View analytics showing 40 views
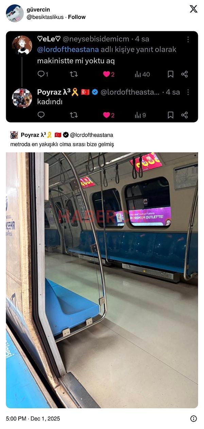Image resolution: width=204 pixels, height=429 pixels. pos(142,74)
